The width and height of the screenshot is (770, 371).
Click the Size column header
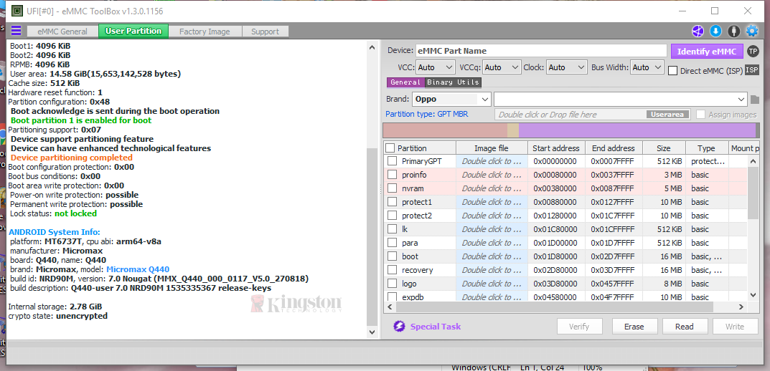664,148
